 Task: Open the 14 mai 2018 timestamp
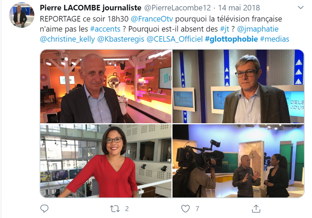239,8
